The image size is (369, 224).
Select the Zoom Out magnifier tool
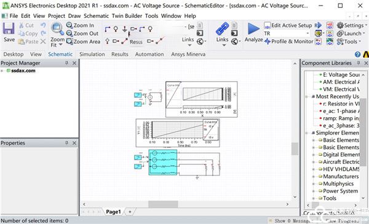click(x=69, y=34)
